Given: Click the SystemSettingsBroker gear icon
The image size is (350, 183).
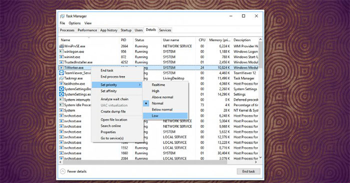Looking at the screenshot, I should (x=61, y=89).
